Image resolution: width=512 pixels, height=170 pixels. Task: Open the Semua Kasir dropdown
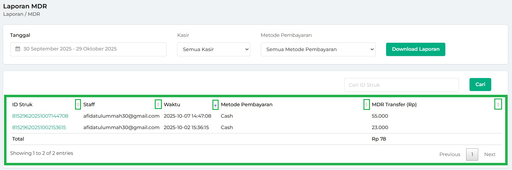(x=213, y=50)
